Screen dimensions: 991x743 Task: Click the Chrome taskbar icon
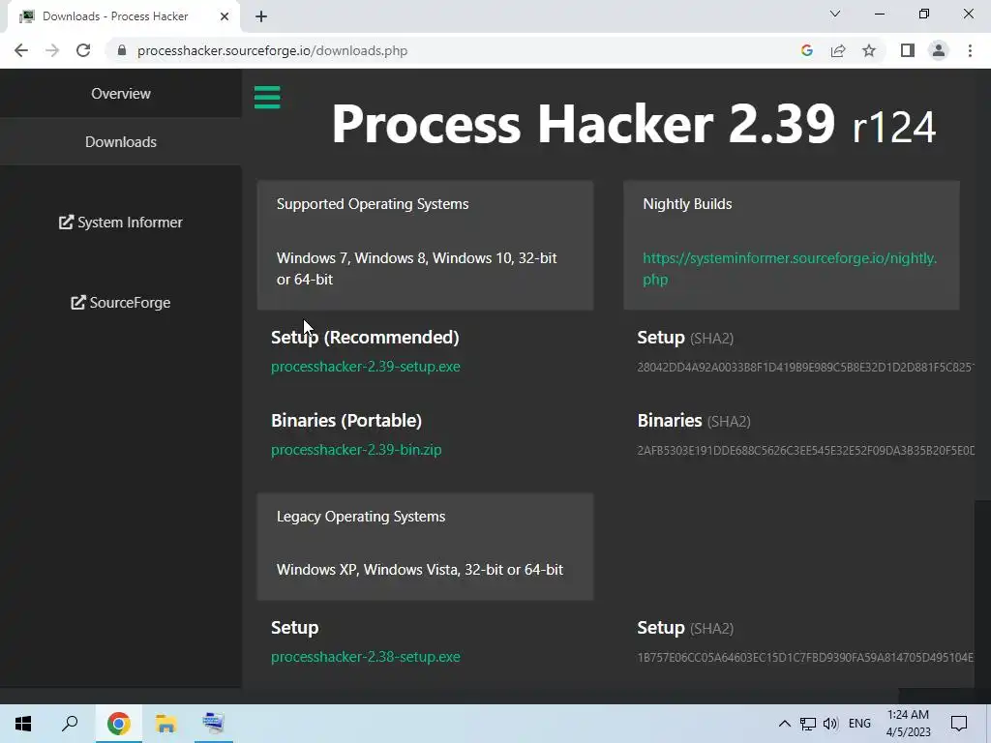coord(118,724)
